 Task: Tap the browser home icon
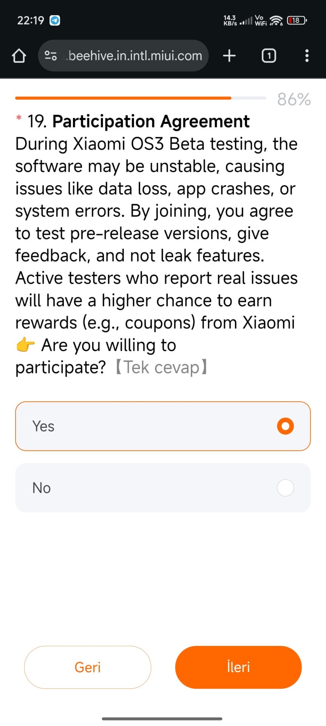tap(19, 56)
